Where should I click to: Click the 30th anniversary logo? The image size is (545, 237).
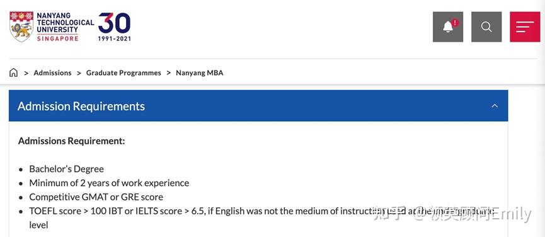[x=114, y=26]
